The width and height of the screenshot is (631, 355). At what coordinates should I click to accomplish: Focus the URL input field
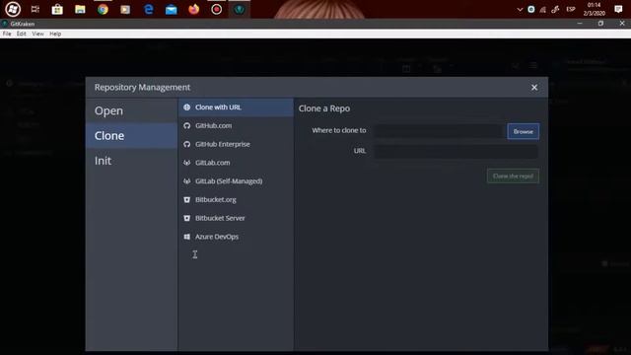456,151
